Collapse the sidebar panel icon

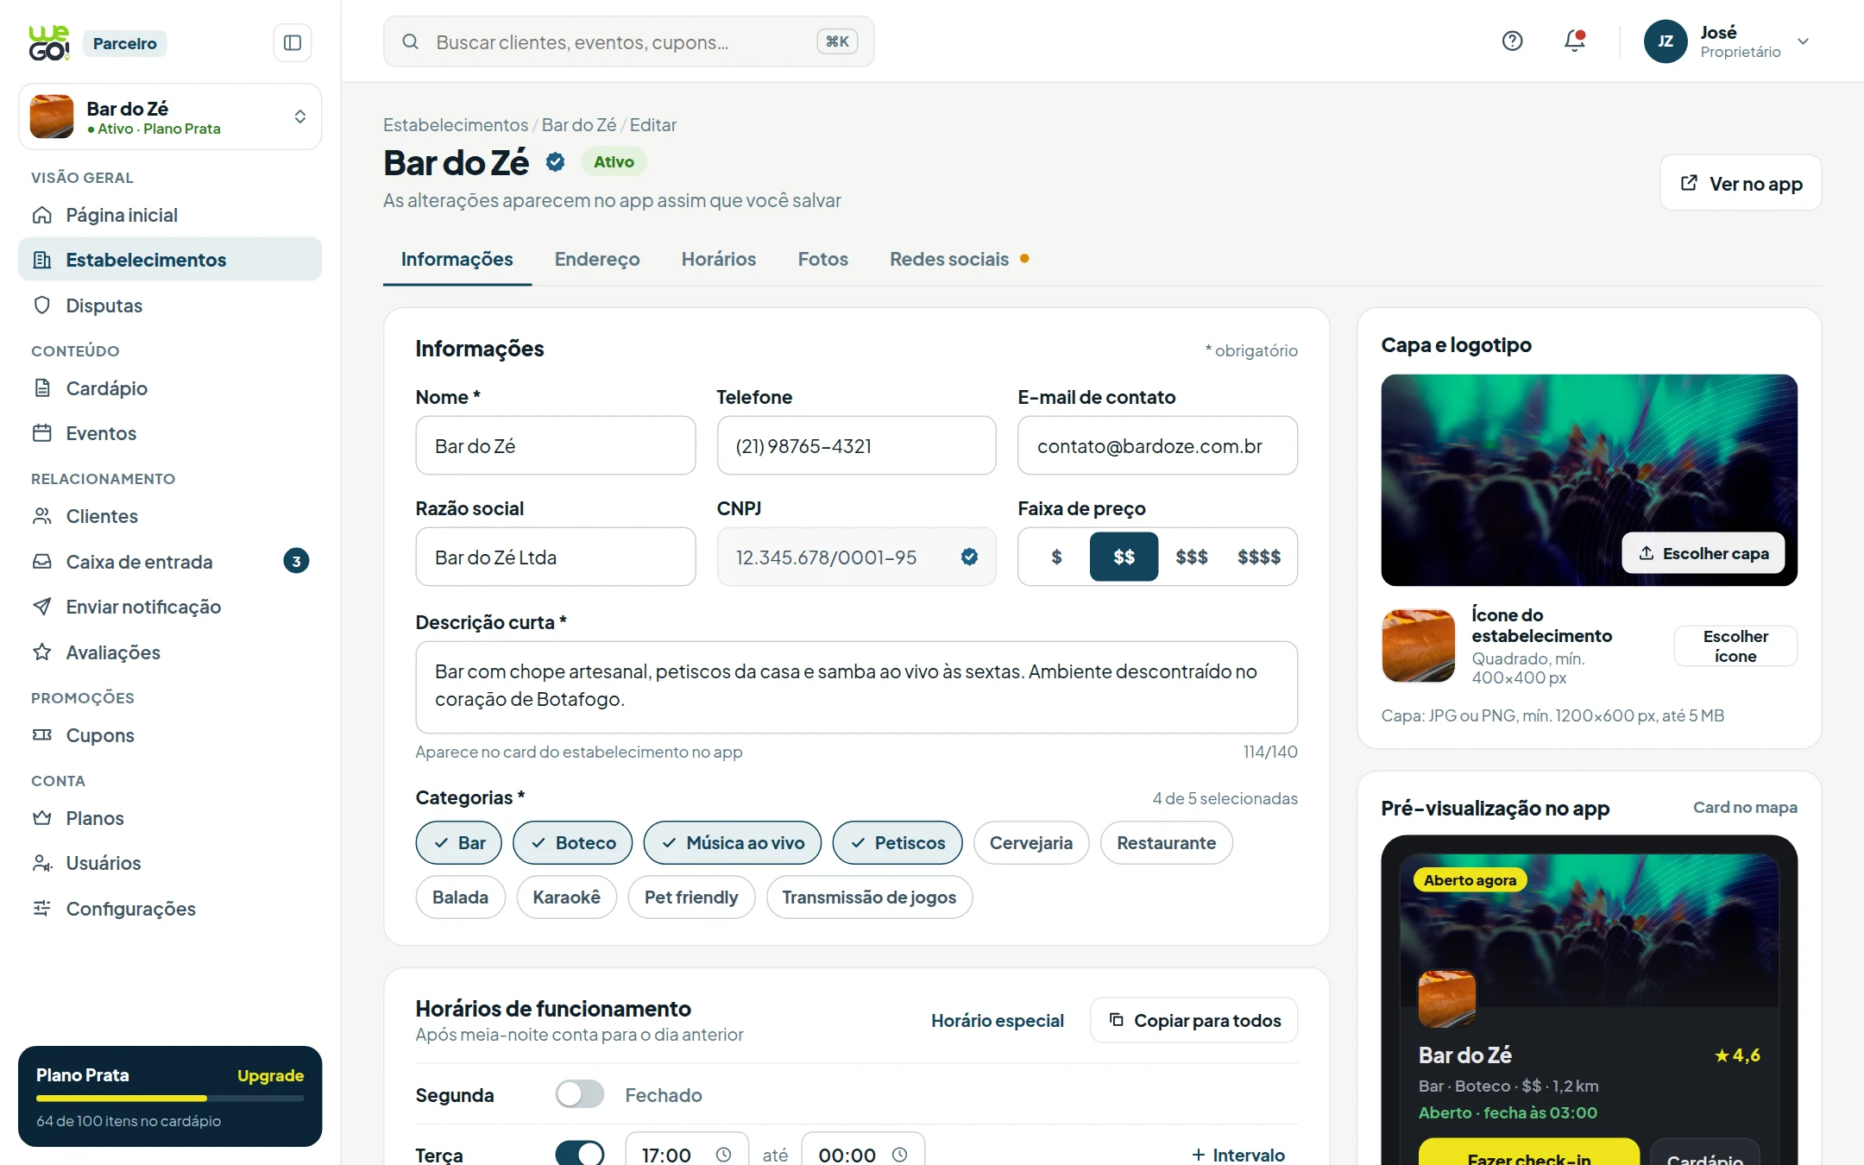(292, 42)
